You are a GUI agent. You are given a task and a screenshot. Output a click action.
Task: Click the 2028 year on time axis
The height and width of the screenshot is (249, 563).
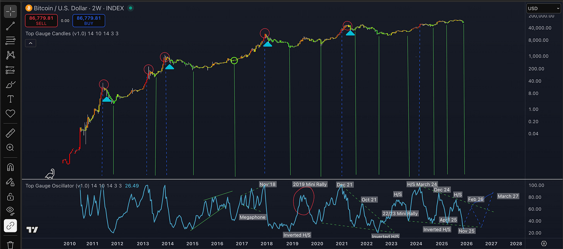(516, 244)
